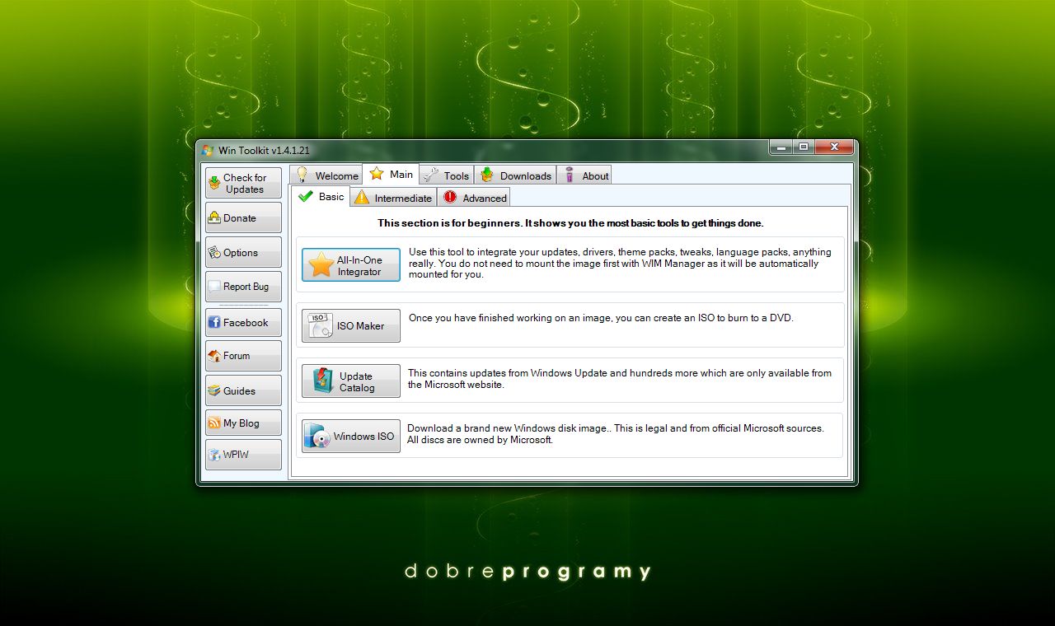Click the WPIW box icon
The image size is (1055, 626).
214,455
